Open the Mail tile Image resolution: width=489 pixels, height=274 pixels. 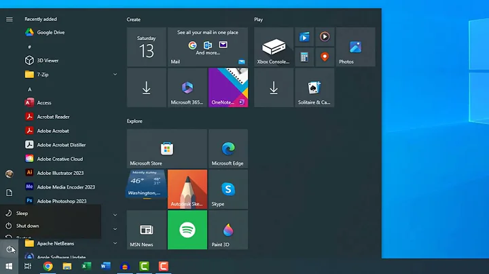click(x=208, y=47)
